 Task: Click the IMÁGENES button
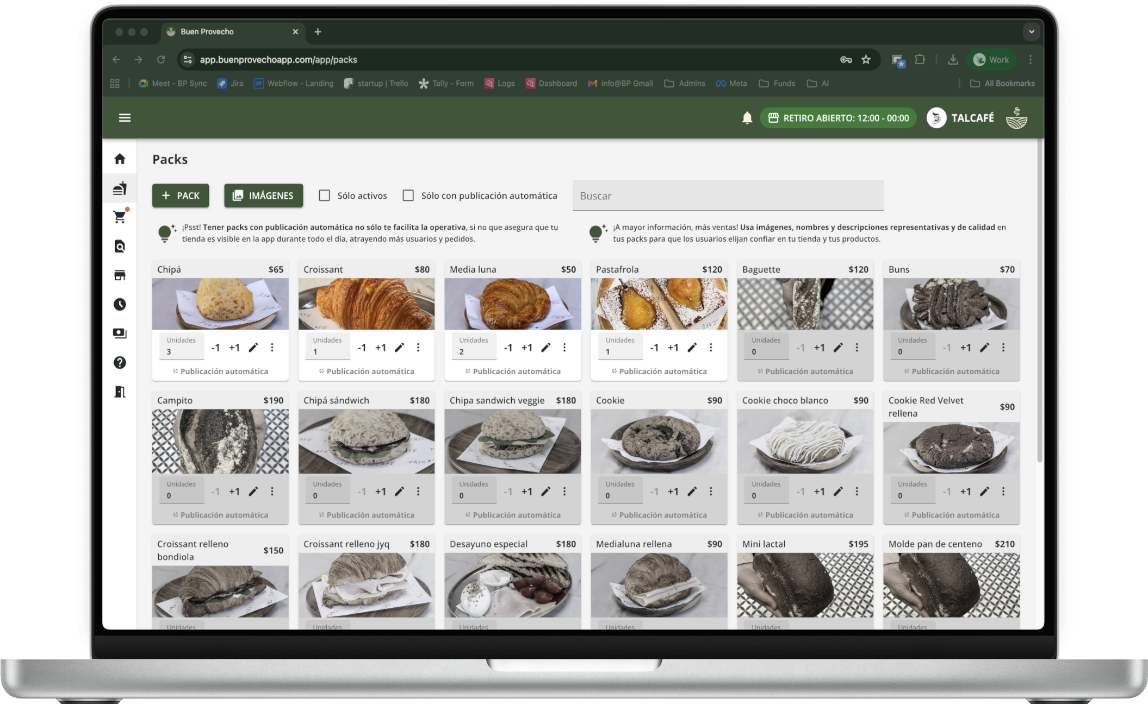coord(263,196)
